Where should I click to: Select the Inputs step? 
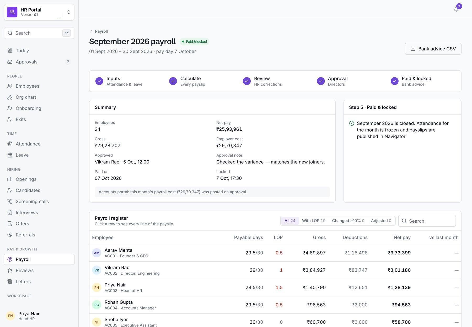tap(119, 81)
